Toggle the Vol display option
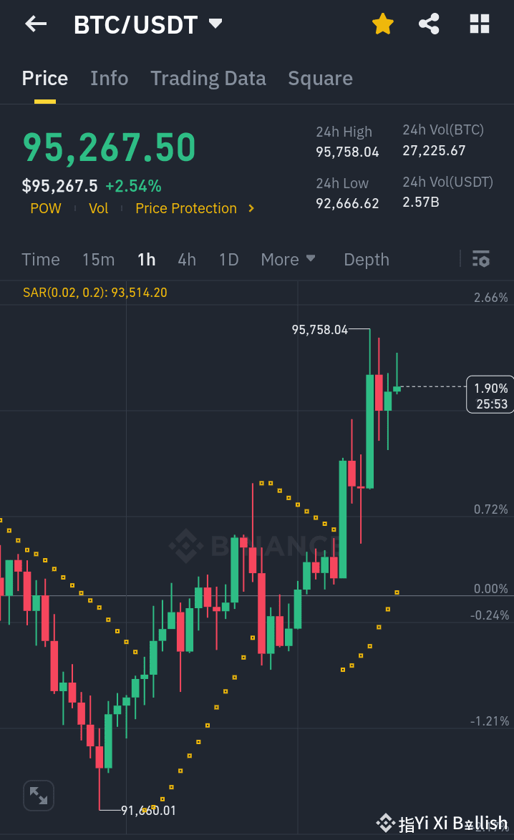Image resolution: width=514 pixels, height=840 pixels. point(99,208)
